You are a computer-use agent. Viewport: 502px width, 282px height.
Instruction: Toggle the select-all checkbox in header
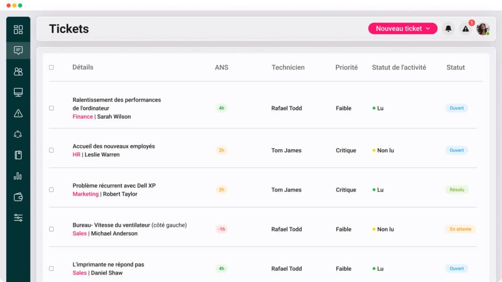[x=51, y=68]
